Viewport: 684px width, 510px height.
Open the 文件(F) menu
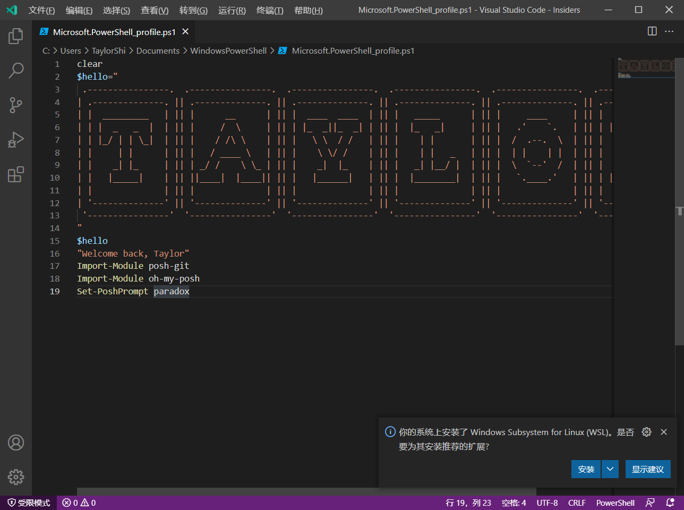click(41, 10)
